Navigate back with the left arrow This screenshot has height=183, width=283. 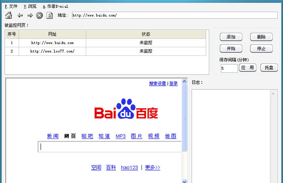20,15
